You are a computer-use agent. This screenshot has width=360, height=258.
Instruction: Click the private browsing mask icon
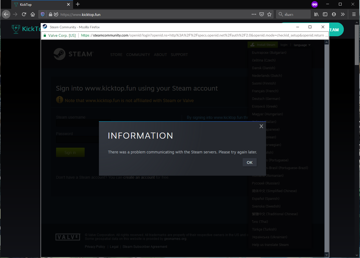[315, 4]
